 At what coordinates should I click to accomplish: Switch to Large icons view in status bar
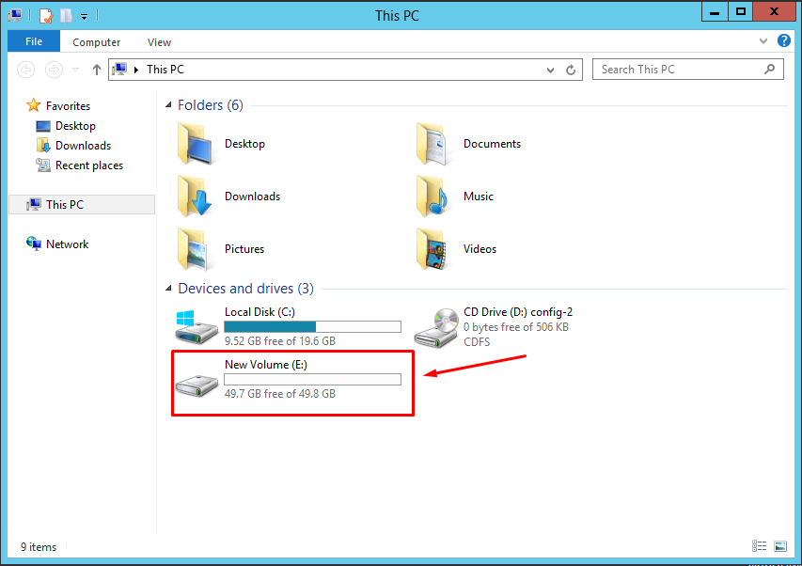tap(780, 546)
